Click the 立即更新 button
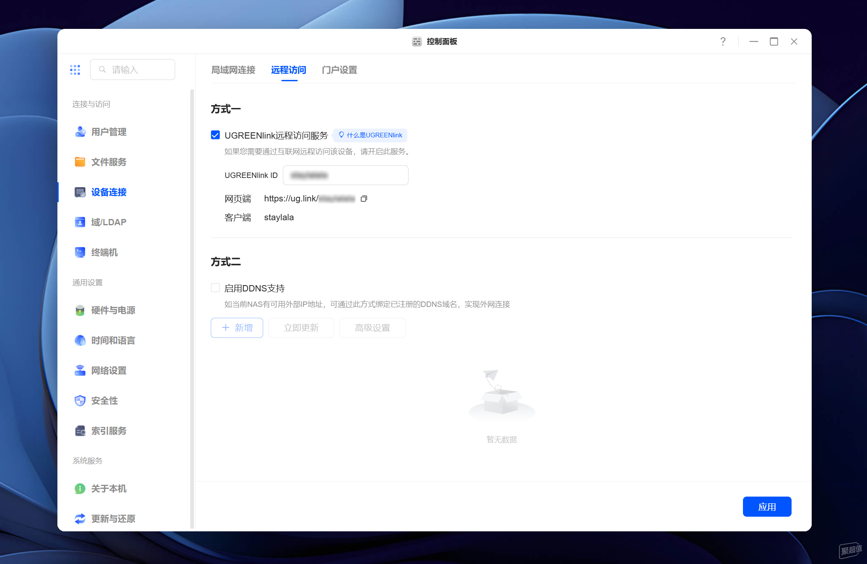 [x=301, y=328]
